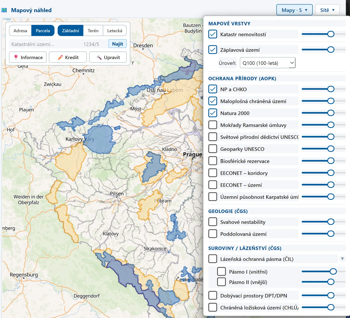The image size is (350, 318).
Task: Enable Mokřady Ramsarské úmluvy layer
Action: click(x=213, y=125)
